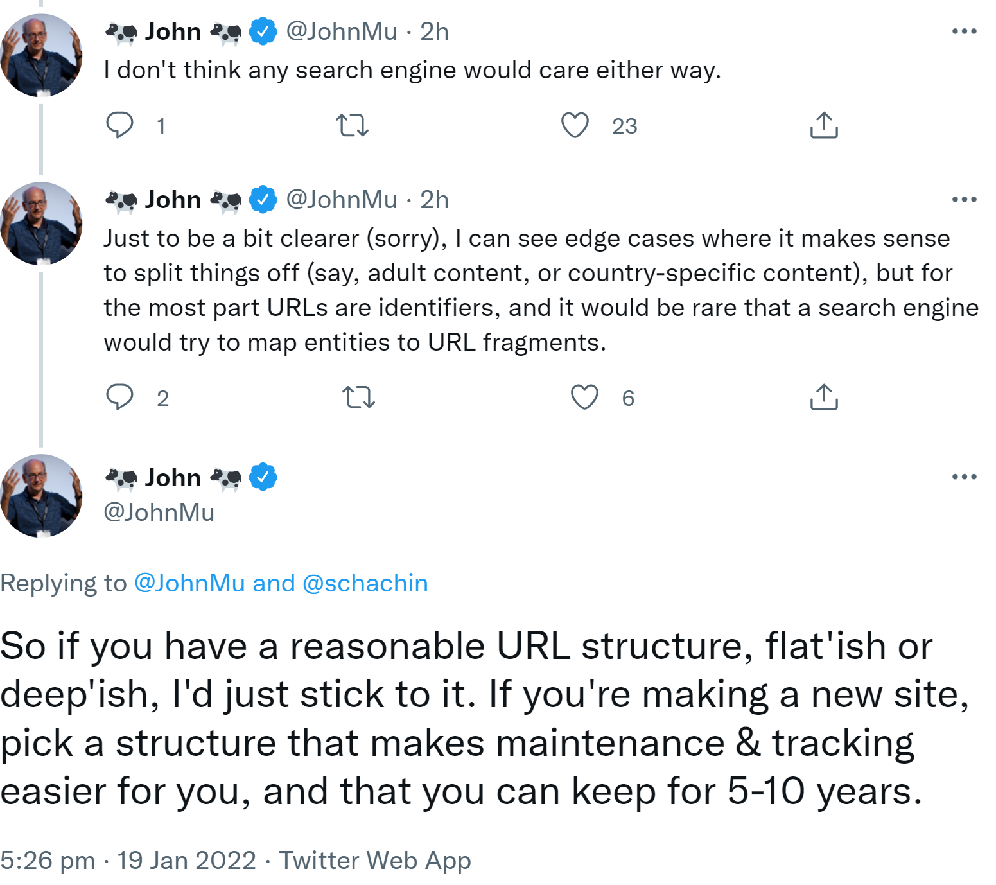996x885 pixels.
Task: Click John's profile picture on first tweet
Action: (x=42, y=55)
